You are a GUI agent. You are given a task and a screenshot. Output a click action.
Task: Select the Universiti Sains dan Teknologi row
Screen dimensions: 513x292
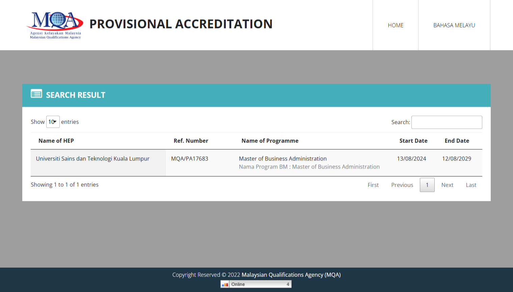tap(92, 159)
